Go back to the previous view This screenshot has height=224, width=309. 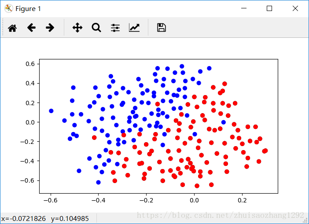click(x=31, y=28)
